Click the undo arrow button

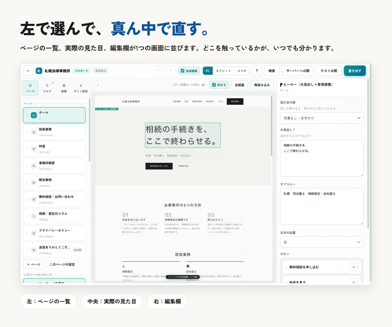click(159, 71)
